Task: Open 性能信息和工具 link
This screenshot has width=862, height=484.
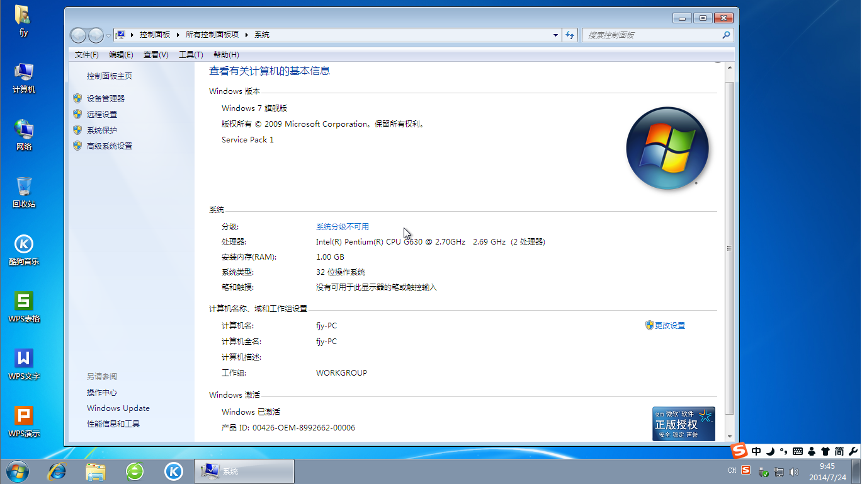Action: click(113, 424)
